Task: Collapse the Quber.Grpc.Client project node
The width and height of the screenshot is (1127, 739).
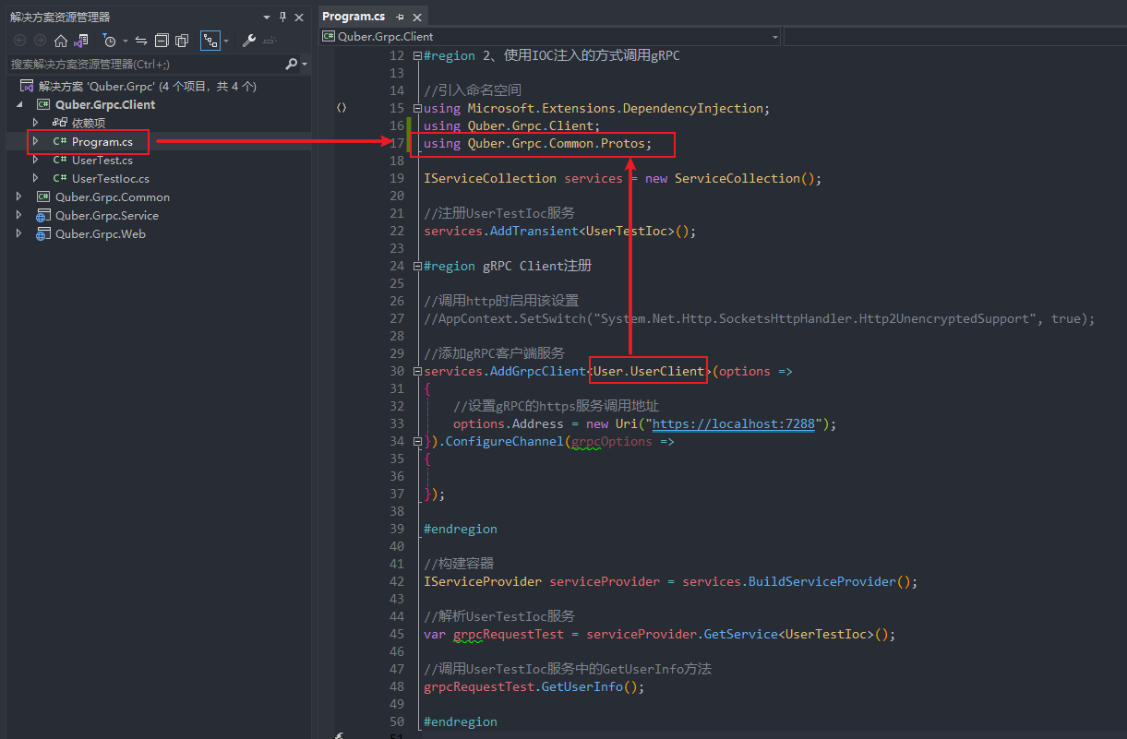Action: [20, 104]
